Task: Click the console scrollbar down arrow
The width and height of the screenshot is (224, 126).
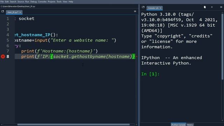Action: click(x=222, y=120)
